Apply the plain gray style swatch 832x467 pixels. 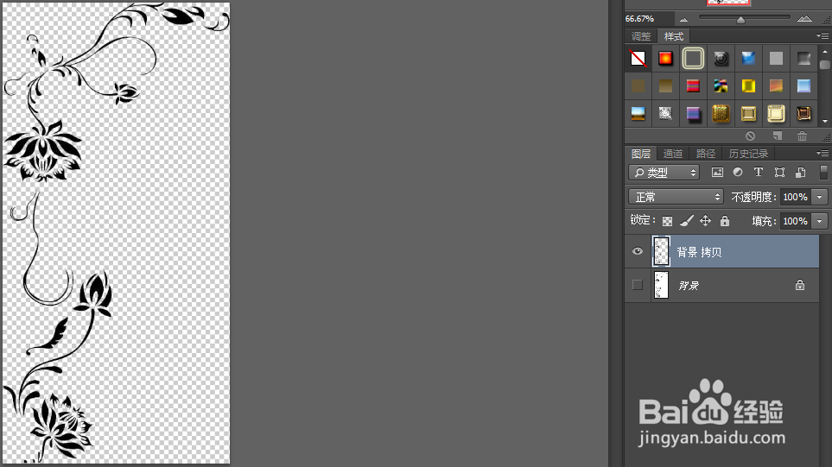point(776,59)
